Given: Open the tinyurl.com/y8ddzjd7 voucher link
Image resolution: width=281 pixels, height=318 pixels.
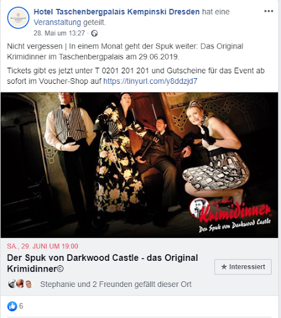Looking at the screenshot, I should tap(150, 81).
